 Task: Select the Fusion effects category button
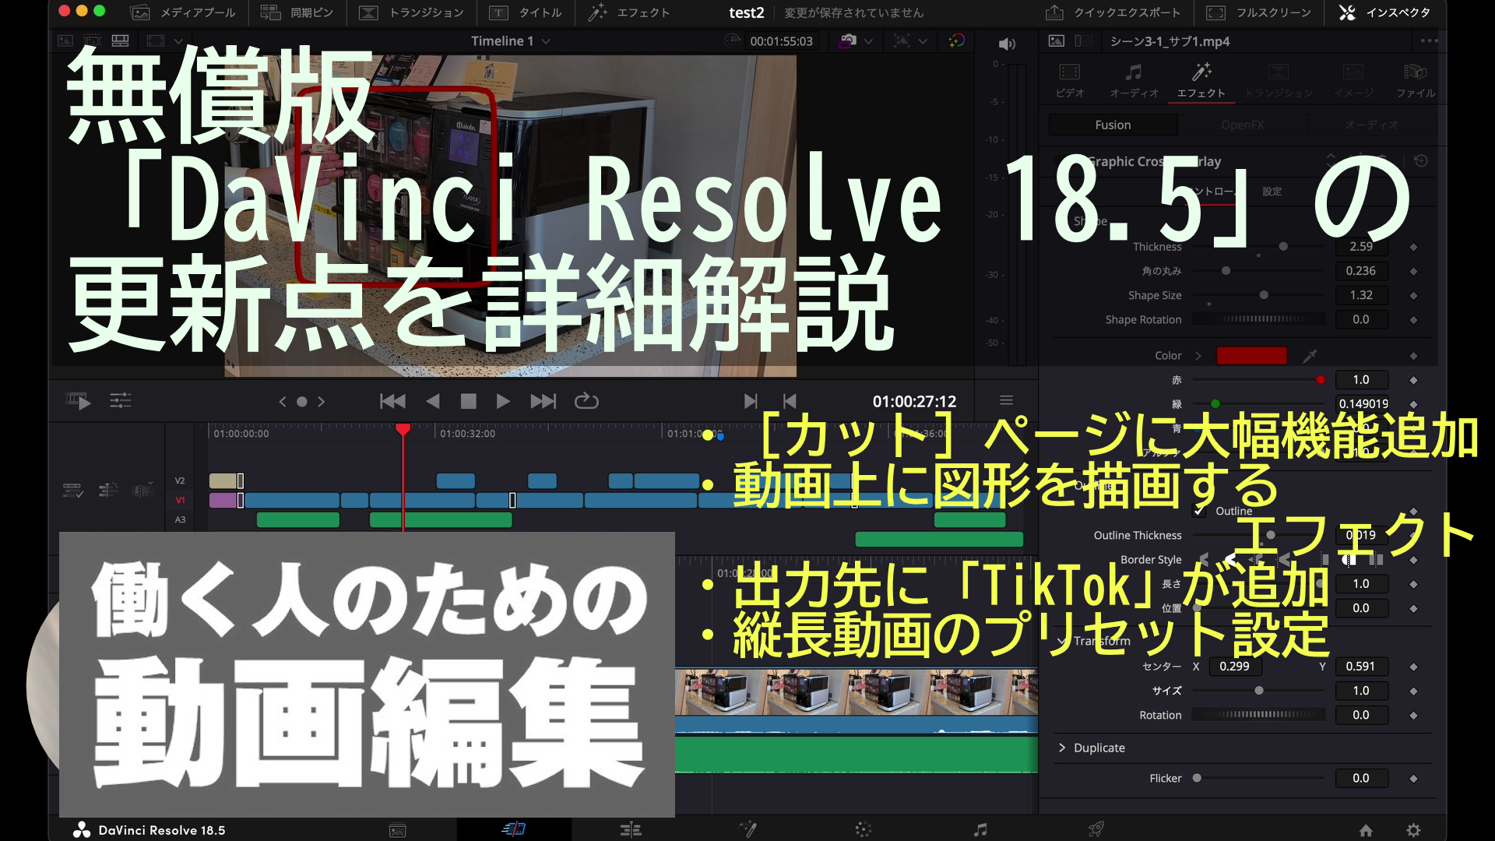tap(1112, 125)
